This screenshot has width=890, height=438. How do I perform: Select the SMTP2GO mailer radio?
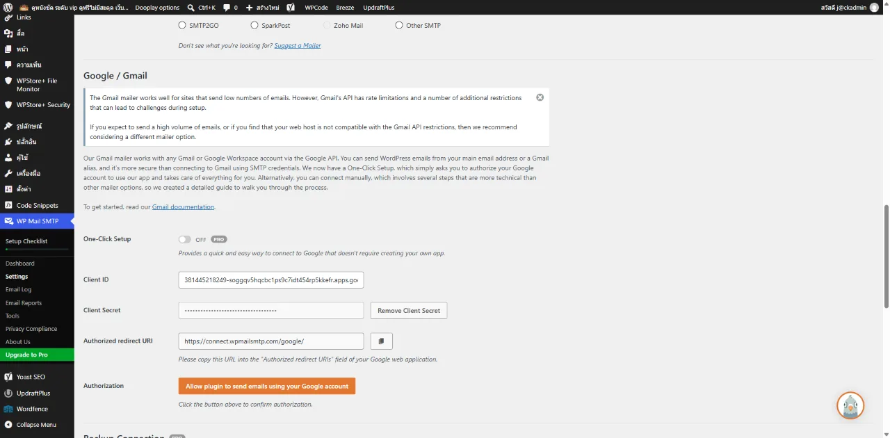click(x=182, y=25)
